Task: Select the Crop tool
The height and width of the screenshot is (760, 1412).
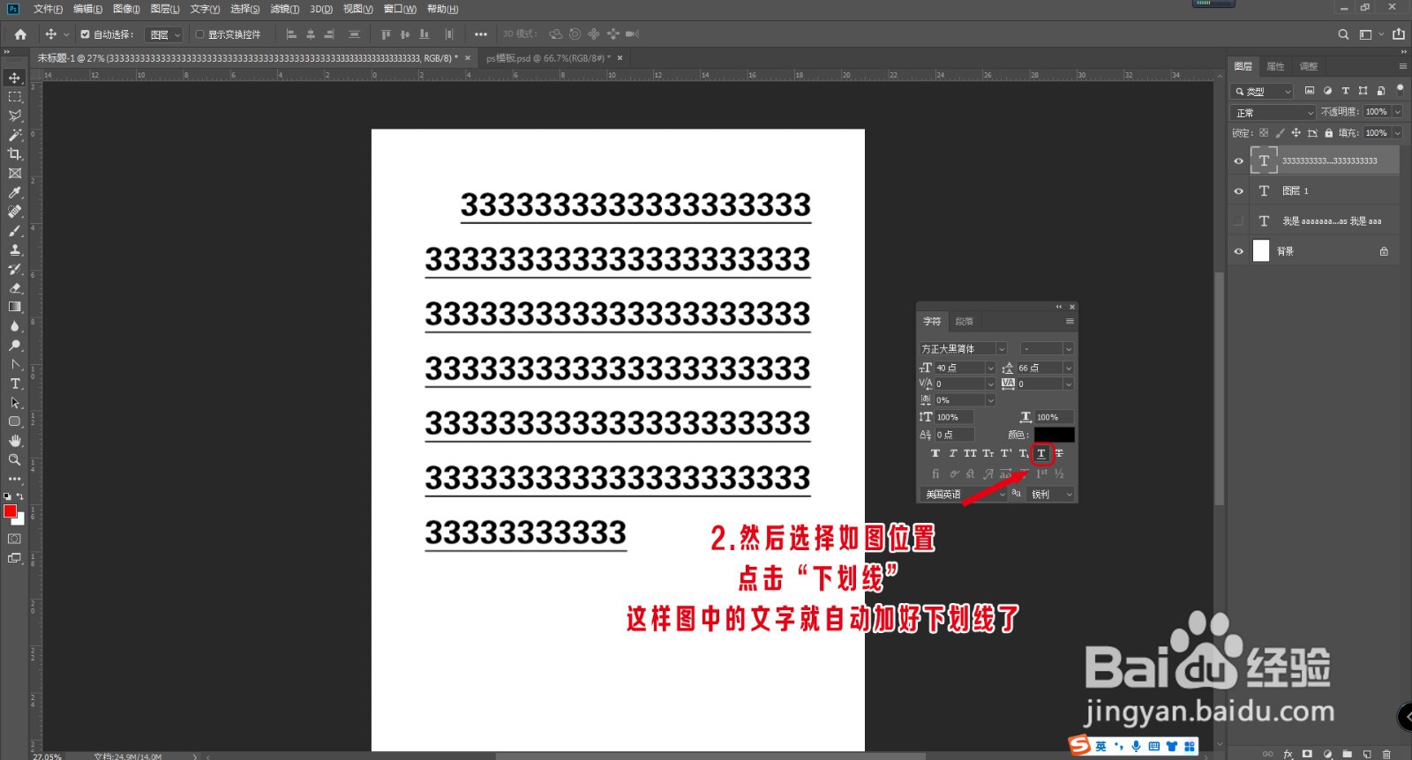Action: click(x=15, y=154)
